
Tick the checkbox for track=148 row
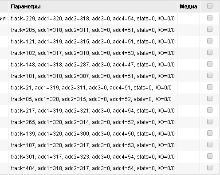tap(210, 64)
